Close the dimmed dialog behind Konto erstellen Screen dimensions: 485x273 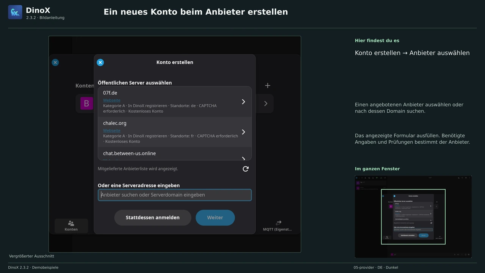[55, 63]
